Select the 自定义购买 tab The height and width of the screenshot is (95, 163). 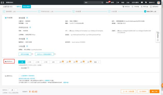click(26, 7)
